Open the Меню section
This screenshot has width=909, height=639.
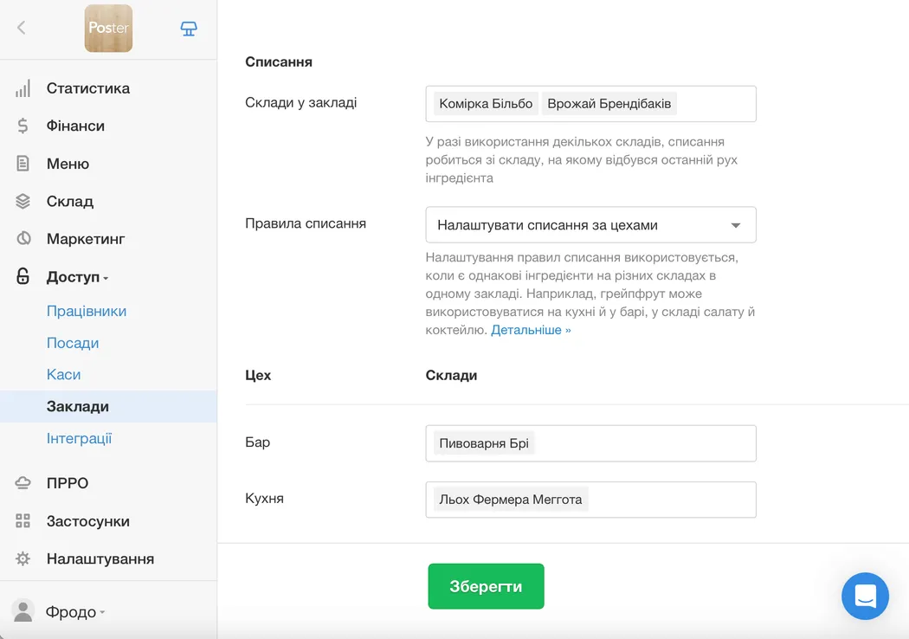click(x=67, y=163)
